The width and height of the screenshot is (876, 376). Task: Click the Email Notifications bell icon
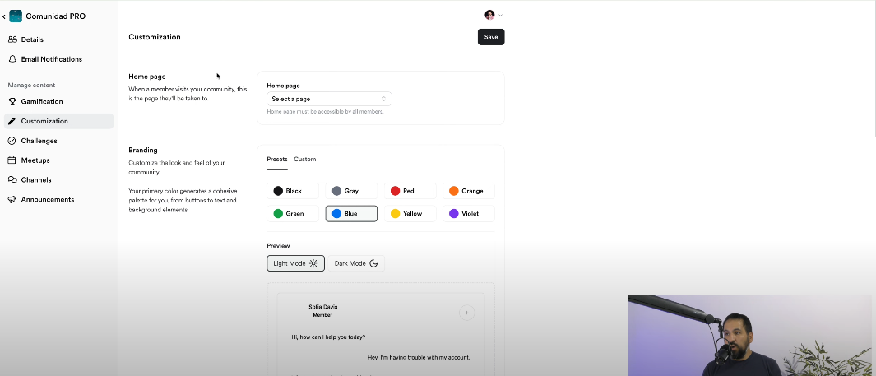click(x=12, y=59)
